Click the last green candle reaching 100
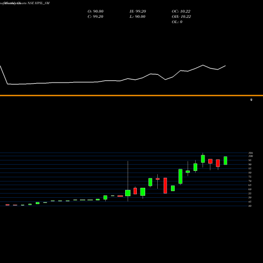The width and height of the screenshot is (263, 263). (226, 160)
